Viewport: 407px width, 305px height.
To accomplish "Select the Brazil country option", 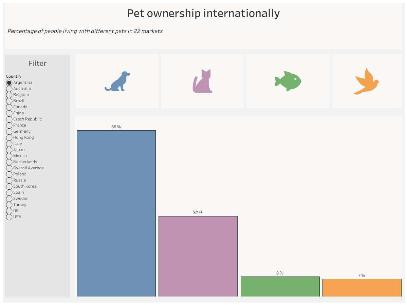I will pyautogui.click(x=9, y=101).
